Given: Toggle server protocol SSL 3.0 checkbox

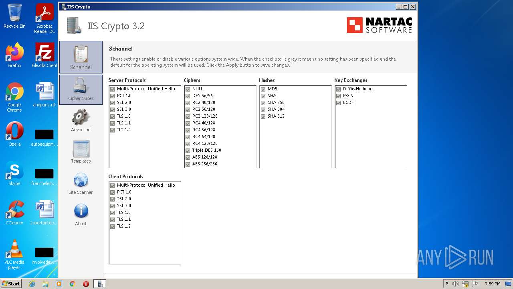Looking at the screenshot, I should pos(112,110).
